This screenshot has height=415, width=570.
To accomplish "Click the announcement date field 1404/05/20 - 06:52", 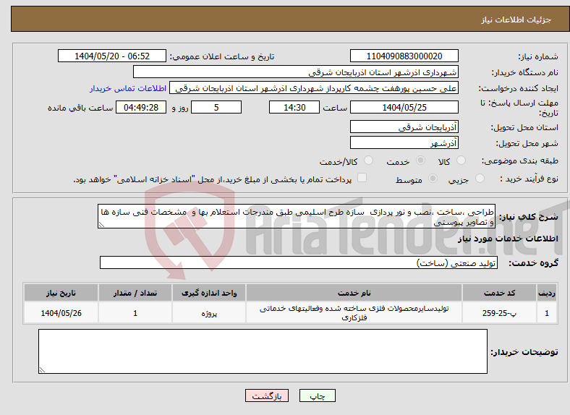I will pyautogui.click(x=112, y=56).
